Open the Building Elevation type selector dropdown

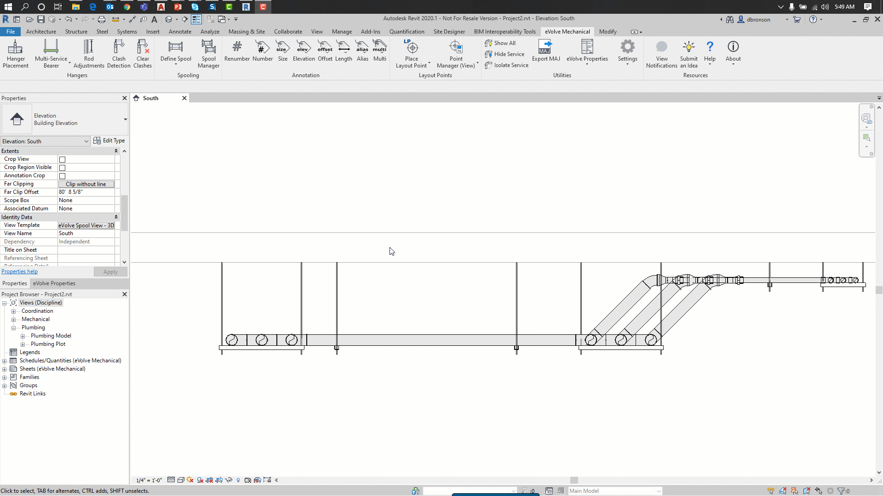coord(125,119)
